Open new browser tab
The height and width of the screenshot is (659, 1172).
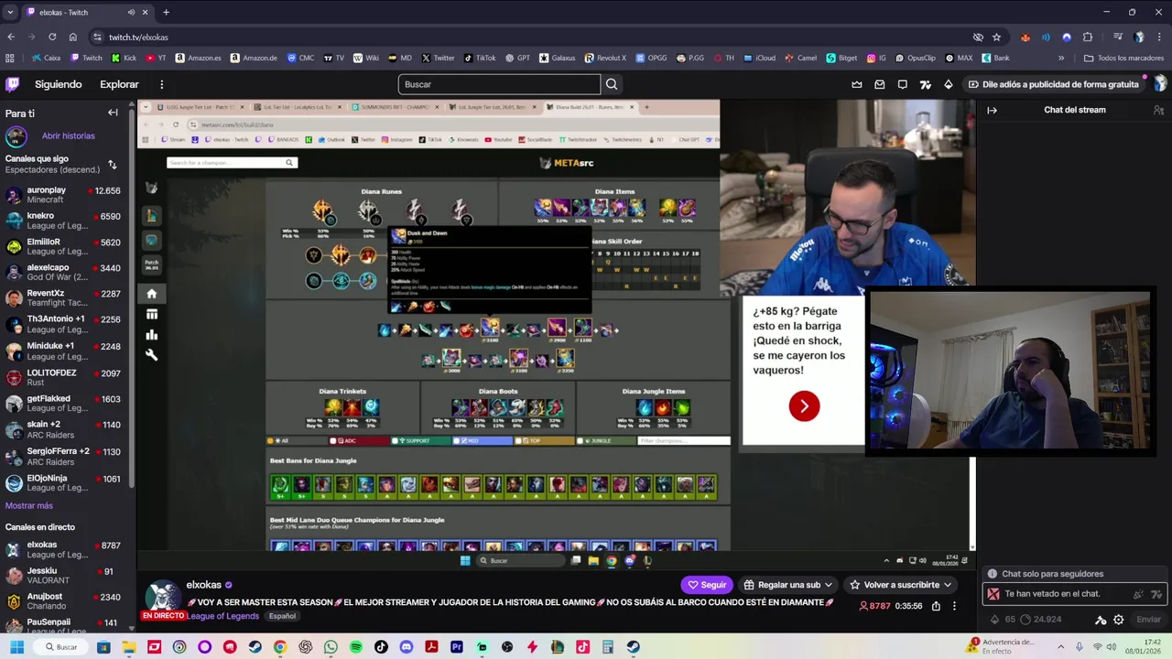(166, 12)
